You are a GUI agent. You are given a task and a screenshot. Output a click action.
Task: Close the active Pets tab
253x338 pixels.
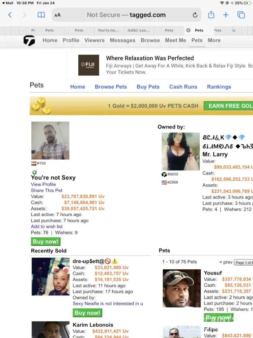(188, 30)
